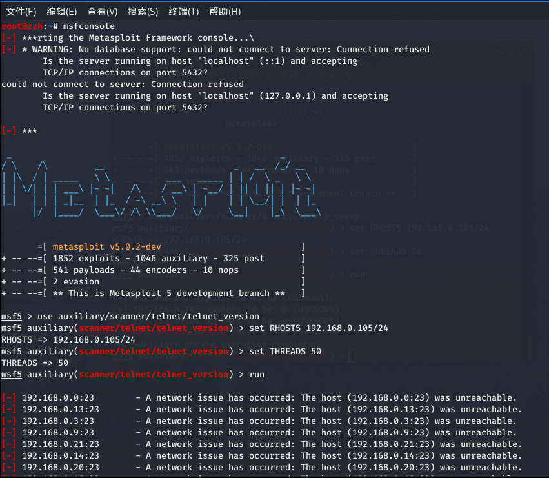Click 'This is Metasploit 5 development branch' text
The height and width of the screenshot is (478, 549).
pyautogui.click(x=169, y=293)
